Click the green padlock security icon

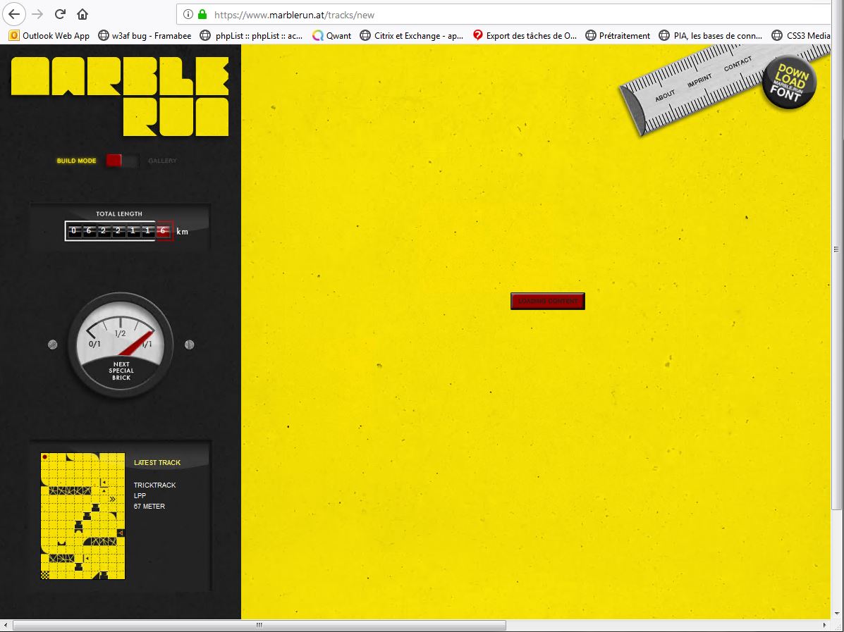tap(202, 14)
